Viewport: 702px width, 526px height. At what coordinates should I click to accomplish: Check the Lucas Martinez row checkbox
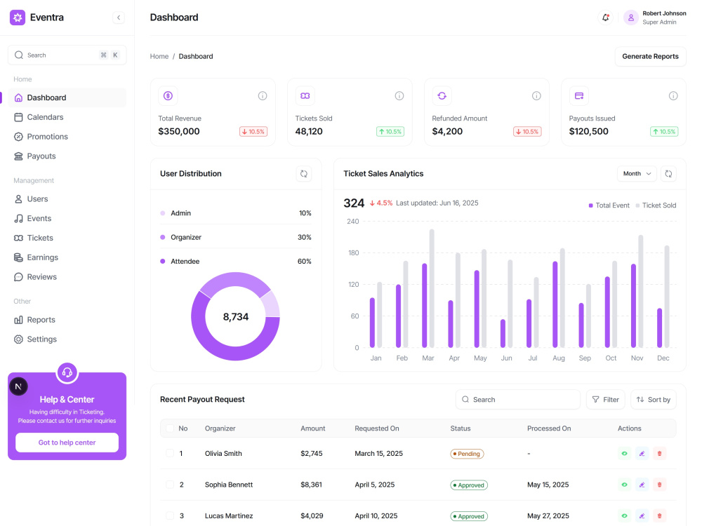click(x=170, y=515)
